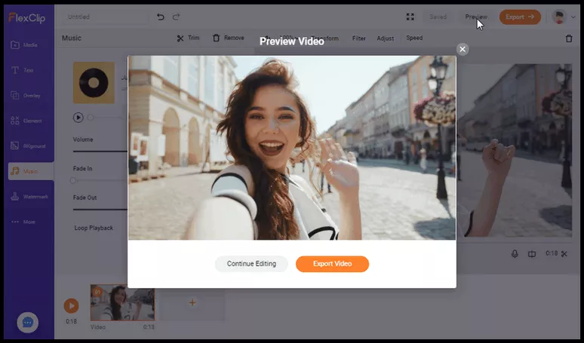Screen dimensions: 584x343
Task: Click the undo arrow icon
Action: [x=161, y=17]
